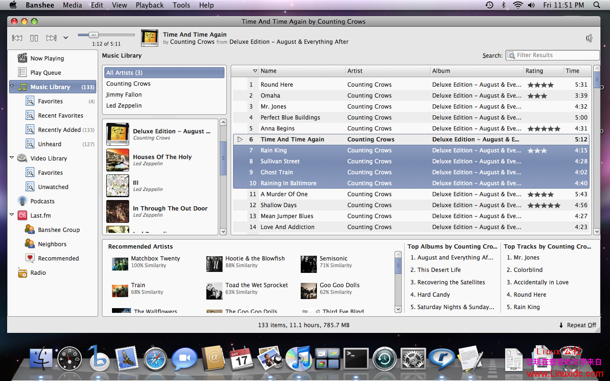Toggle the Repeat Off mode button
610x381 pixels.
578,325
